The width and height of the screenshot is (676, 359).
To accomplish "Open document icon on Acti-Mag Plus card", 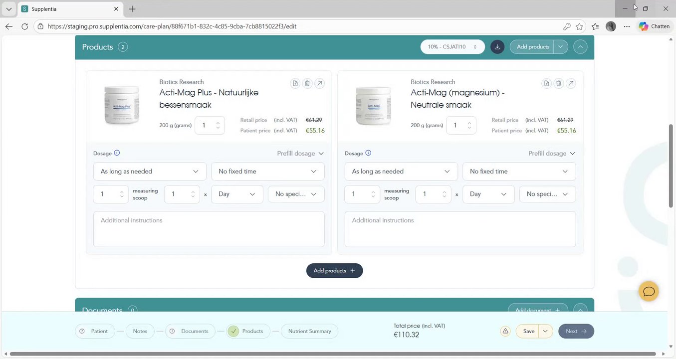I will click(x=295, y=83).
